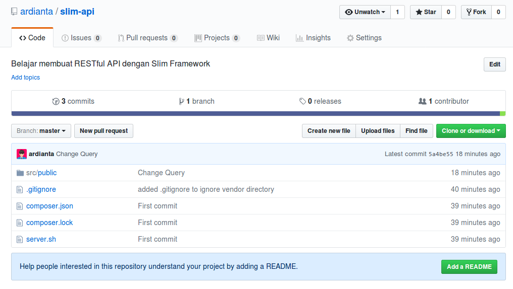Switch to the Settings tab

tap(364, 38)
